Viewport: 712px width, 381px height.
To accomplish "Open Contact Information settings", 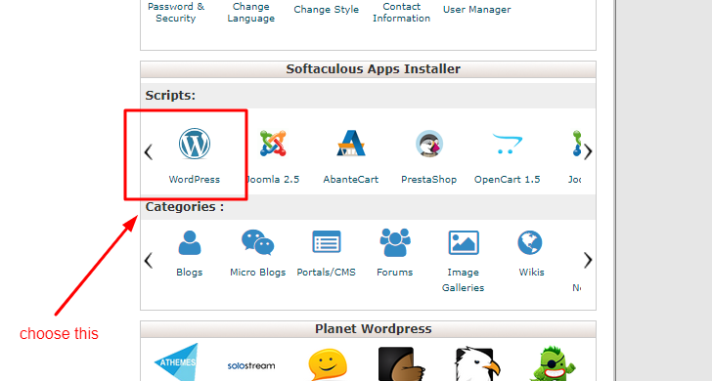I will point(401,13).
